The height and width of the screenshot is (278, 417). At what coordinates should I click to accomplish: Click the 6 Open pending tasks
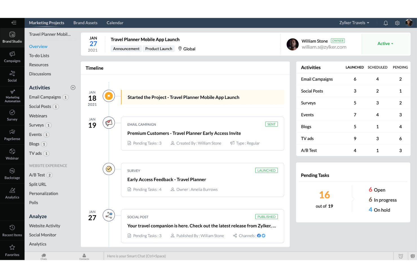tap(377, 190)
